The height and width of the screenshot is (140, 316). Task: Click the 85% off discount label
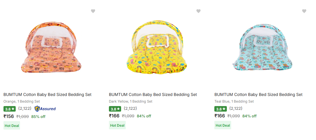[x=38, y=117]
